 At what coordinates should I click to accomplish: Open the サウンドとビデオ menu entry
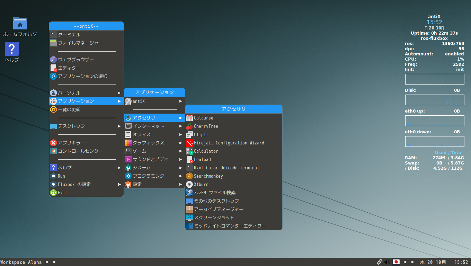[x=154, y=159]
